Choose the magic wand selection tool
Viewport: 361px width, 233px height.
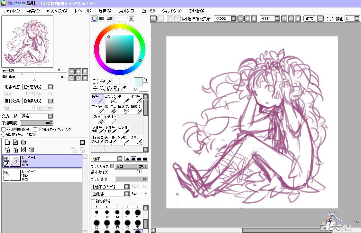109,82
